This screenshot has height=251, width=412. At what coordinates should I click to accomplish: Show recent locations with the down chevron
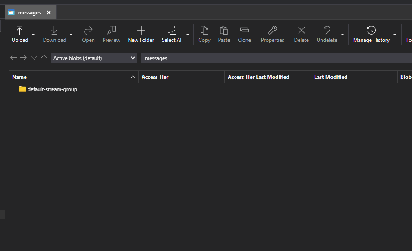tap(34, 58)
